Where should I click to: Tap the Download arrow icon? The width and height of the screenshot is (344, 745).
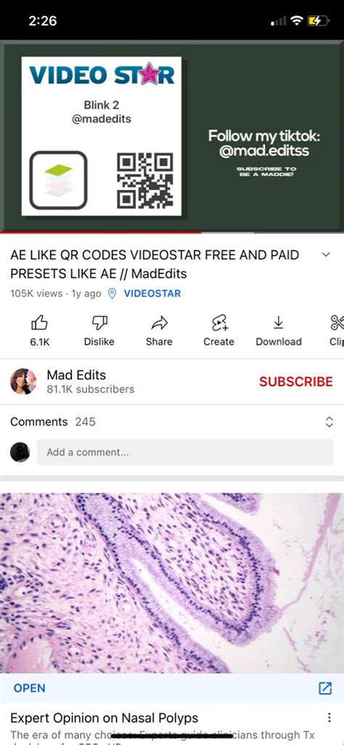point(279,323)
